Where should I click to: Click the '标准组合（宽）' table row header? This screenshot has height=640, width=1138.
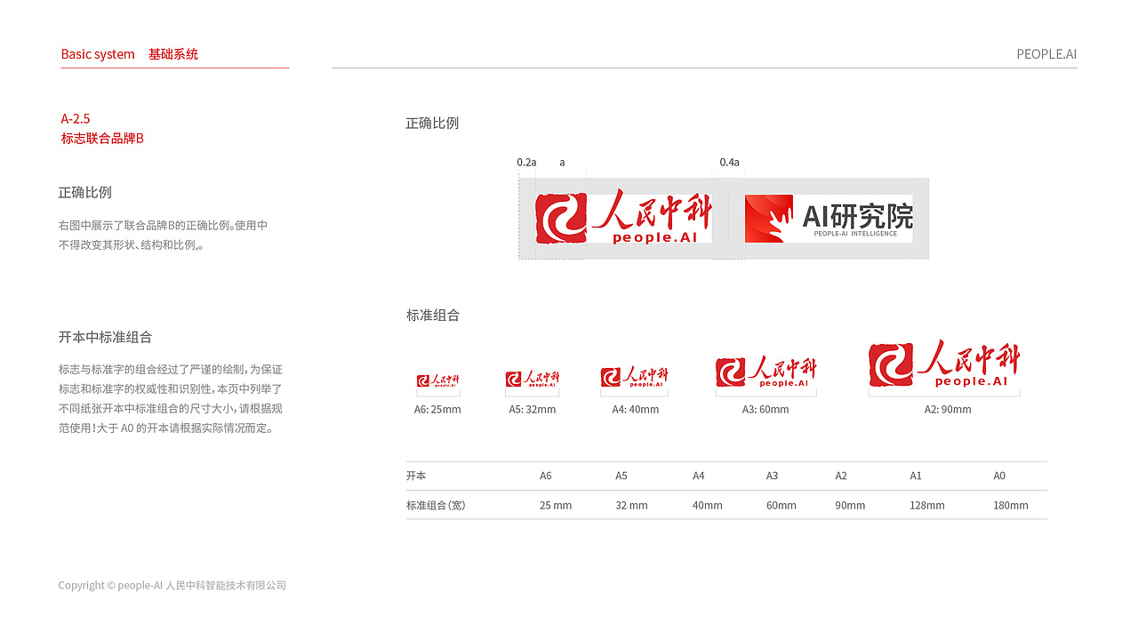point(436,506)
